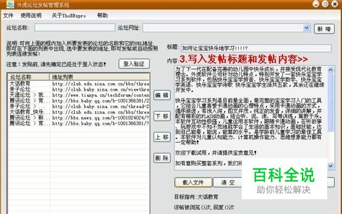This screenshot has width=342, height=214.
Task: Click the 论坛名称 column header
Action: coord(28,77)
